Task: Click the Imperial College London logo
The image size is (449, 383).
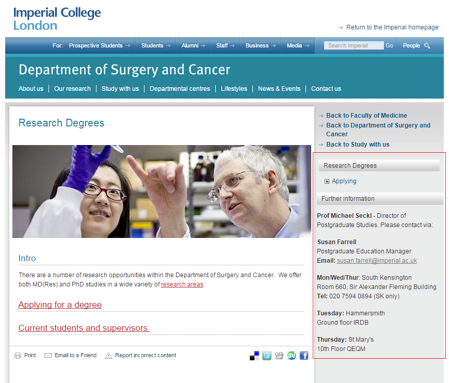Action: (57, 19)
